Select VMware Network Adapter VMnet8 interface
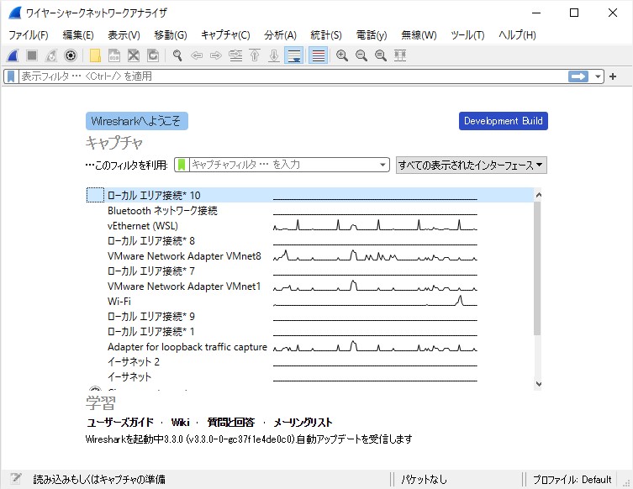Viewport: 633px width, 489px height. [309, 255]
